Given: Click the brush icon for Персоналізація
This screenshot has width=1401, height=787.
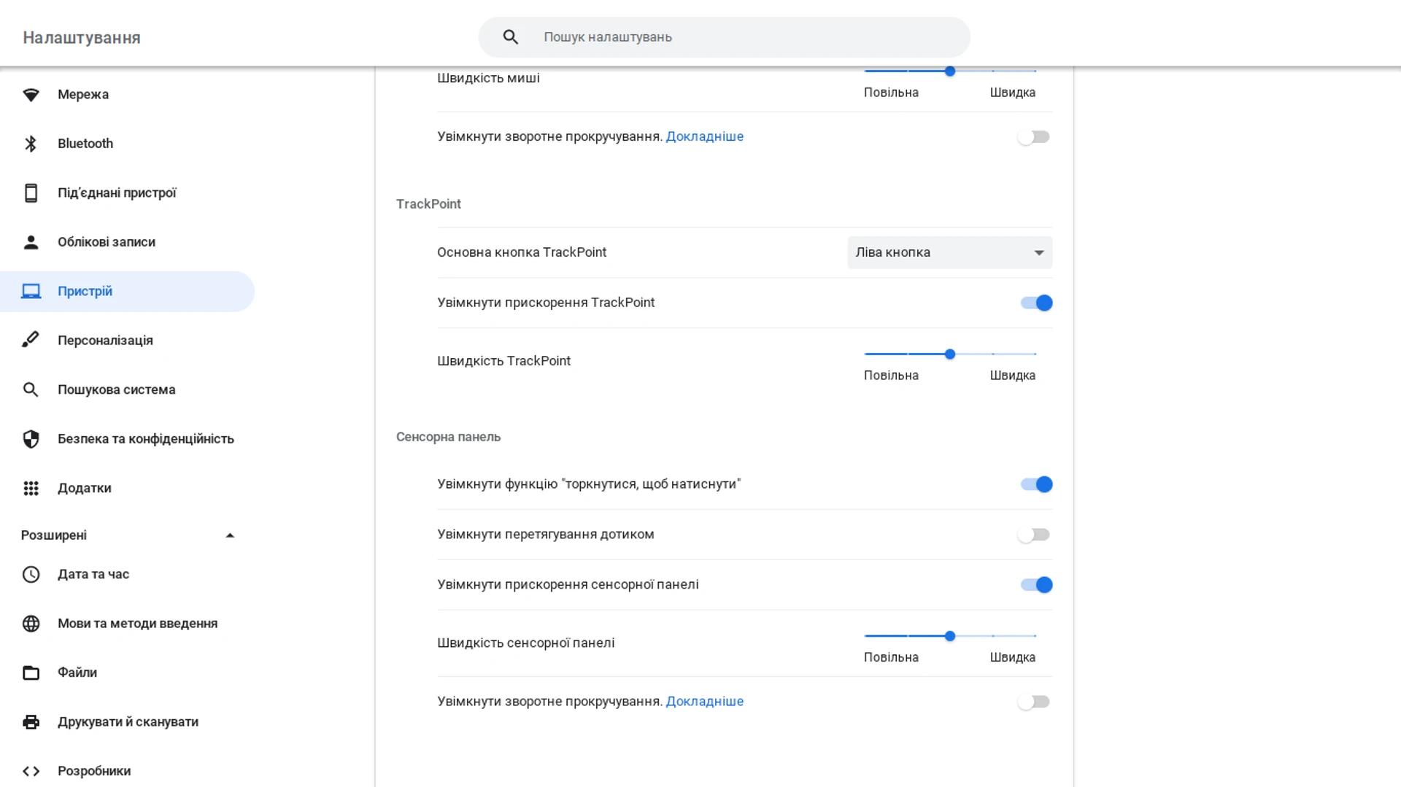Looking at the screenshot, I should point(31,341).
